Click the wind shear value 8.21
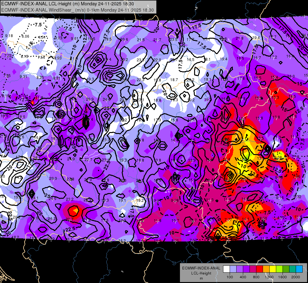This screenshot has width=308, height=283. point(175,241)
